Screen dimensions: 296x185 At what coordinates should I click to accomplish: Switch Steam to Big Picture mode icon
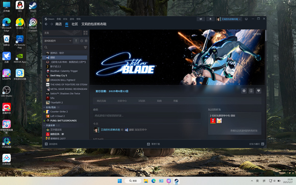coord(246,19)
